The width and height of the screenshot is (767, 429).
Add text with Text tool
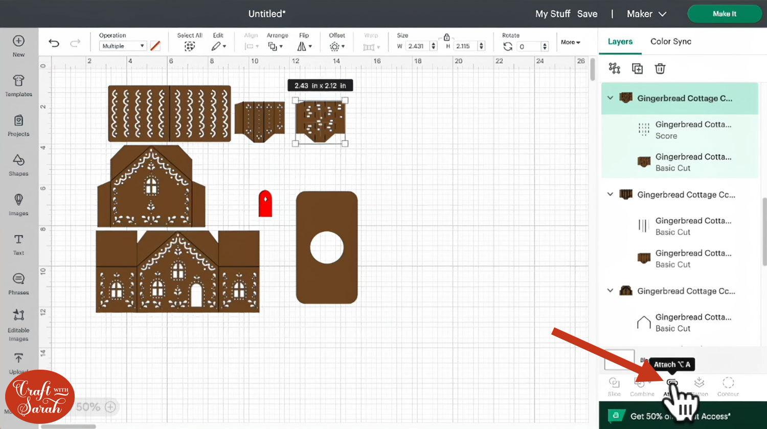point(18,244)
